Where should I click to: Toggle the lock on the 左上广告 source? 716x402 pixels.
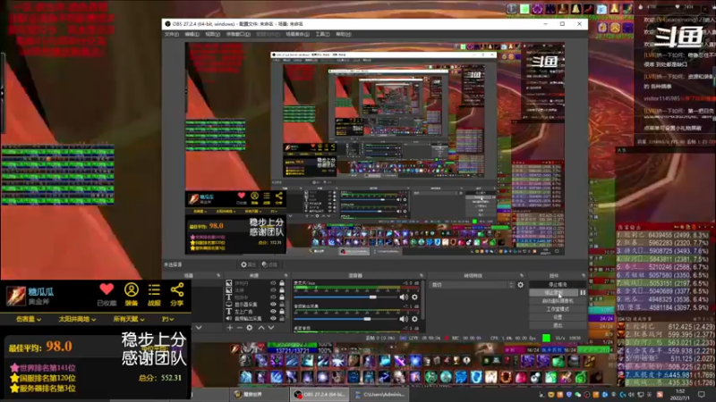click(282, 311)
